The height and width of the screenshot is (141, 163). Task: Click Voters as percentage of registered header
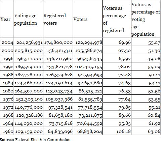(114, 19)
